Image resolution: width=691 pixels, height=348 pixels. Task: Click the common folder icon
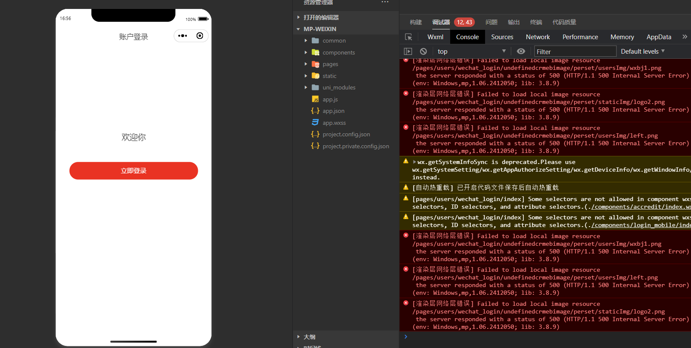click(315, 40)
